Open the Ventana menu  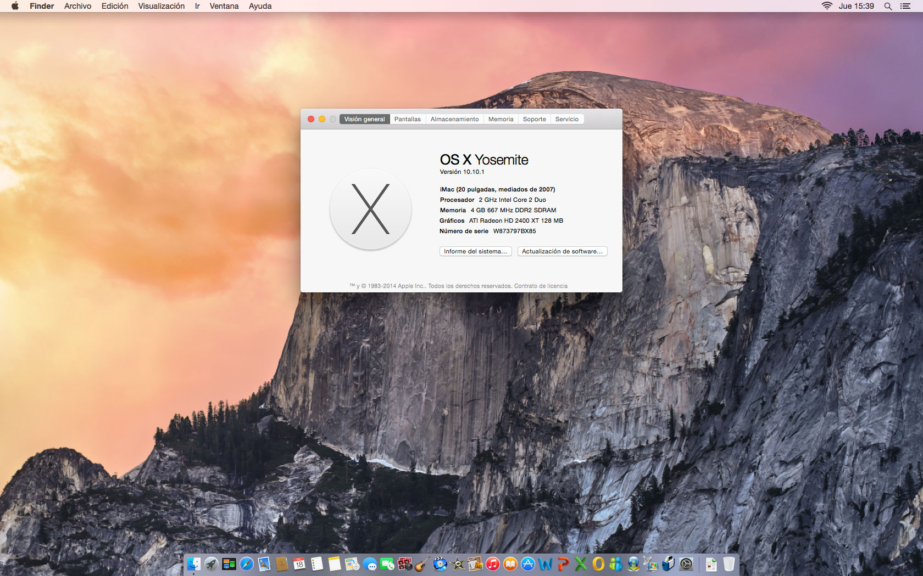tap(224, 6)
